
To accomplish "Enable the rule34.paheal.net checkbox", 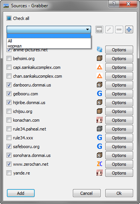I will 9,129.
